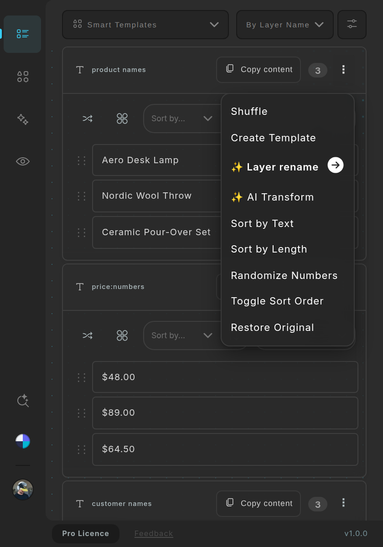Click the customer names text type icon

coord(80,504)
